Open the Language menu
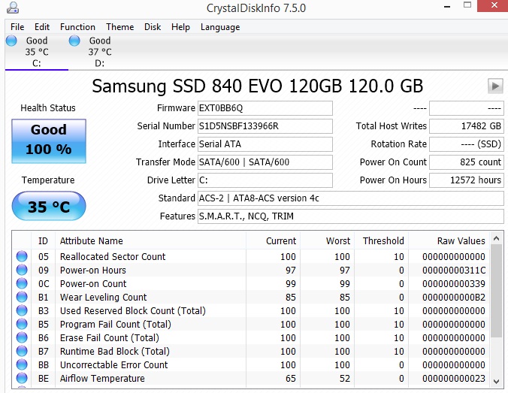 click(220, 27)
